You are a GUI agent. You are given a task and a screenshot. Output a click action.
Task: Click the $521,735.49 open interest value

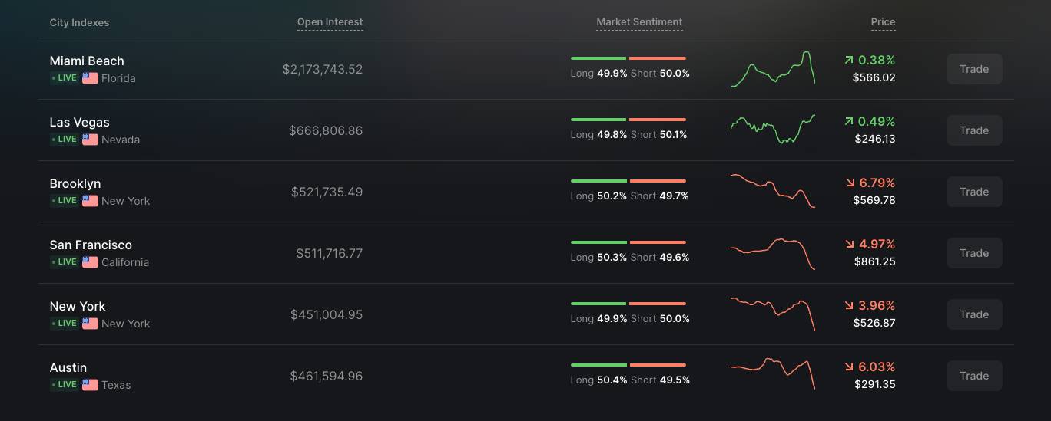click(x=327, y=192)
